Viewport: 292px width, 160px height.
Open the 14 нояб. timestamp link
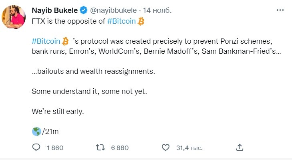pyautogui.click(x=157, y=10)
